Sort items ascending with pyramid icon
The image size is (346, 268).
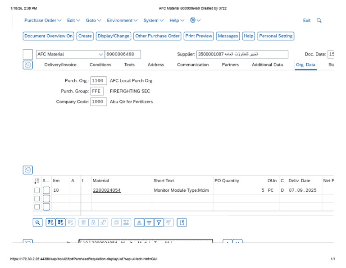pyautogui.click(x=139, y=222)
